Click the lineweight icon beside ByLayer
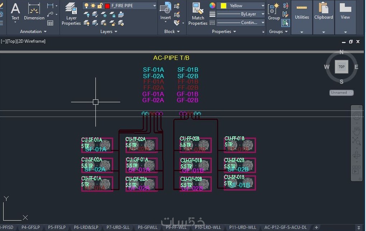Viewport: 366px width, 231px height. click(212, 14)
